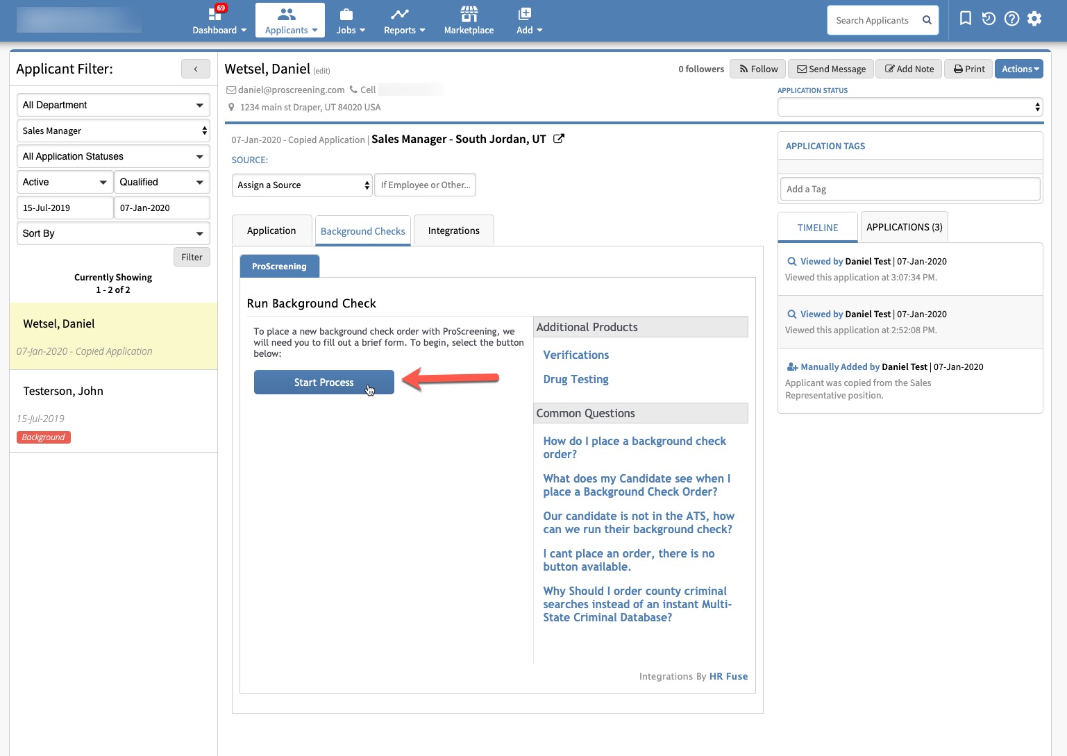Image resolution: width=1067 pixels, height=756 pixels.
Task: Click the Marketplace storefront icon
Action: [x=469, y=14]
